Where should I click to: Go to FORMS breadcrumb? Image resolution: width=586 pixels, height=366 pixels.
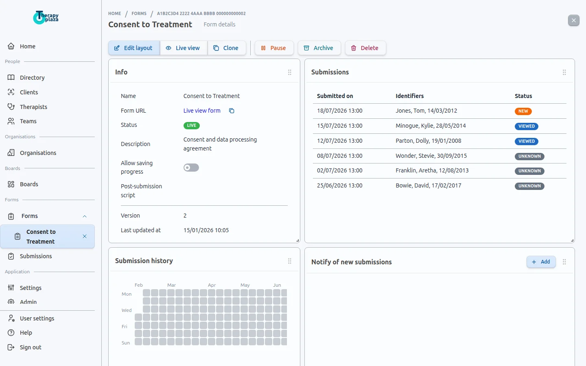tap(139, 13)
